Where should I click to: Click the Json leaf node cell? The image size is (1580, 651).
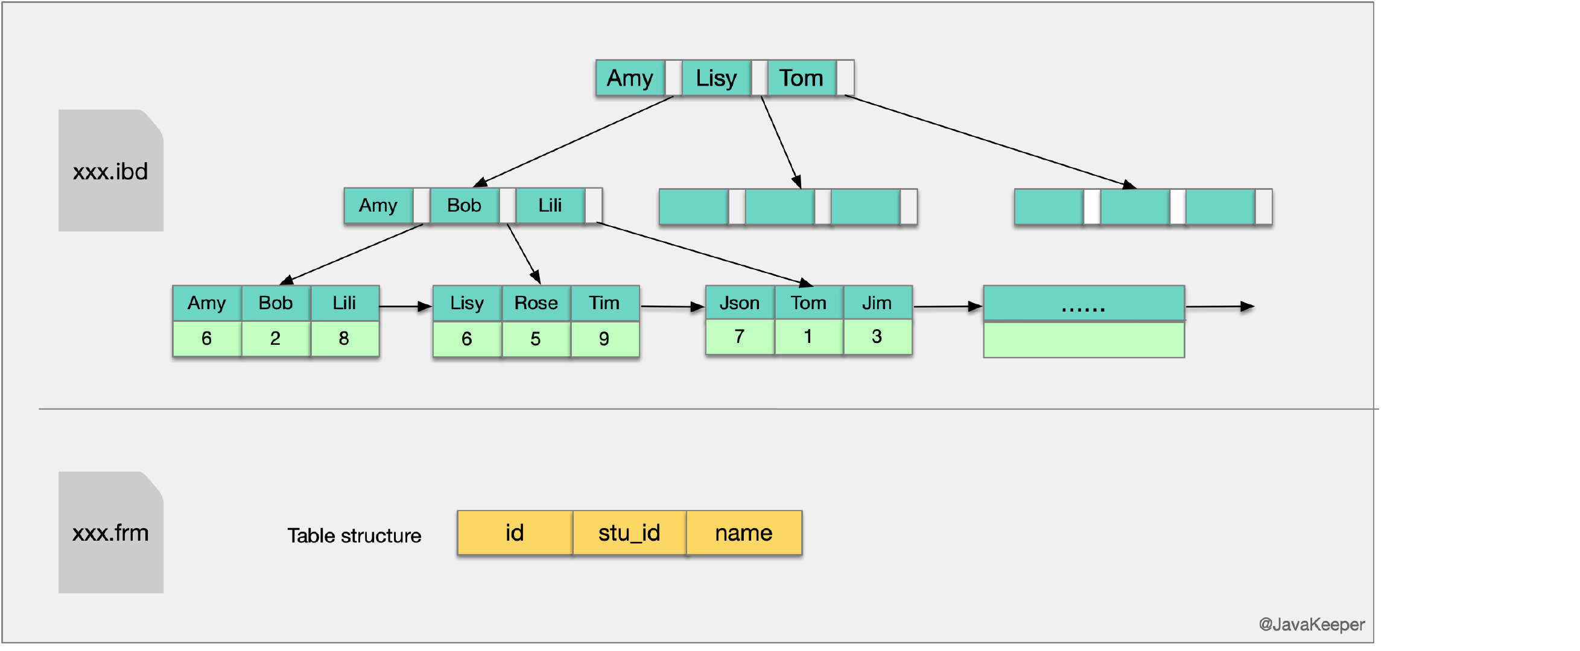[739, 303]
